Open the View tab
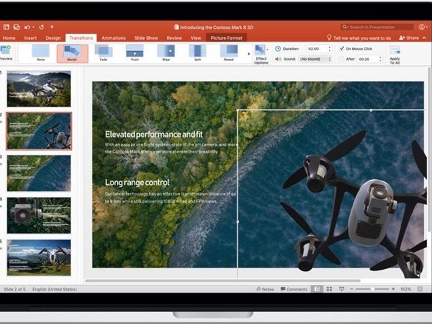This screenshot has width=432, height=324. (196, 38)
